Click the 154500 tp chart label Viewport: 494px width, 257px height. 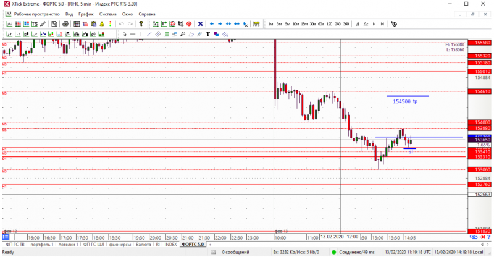[405, 101]
